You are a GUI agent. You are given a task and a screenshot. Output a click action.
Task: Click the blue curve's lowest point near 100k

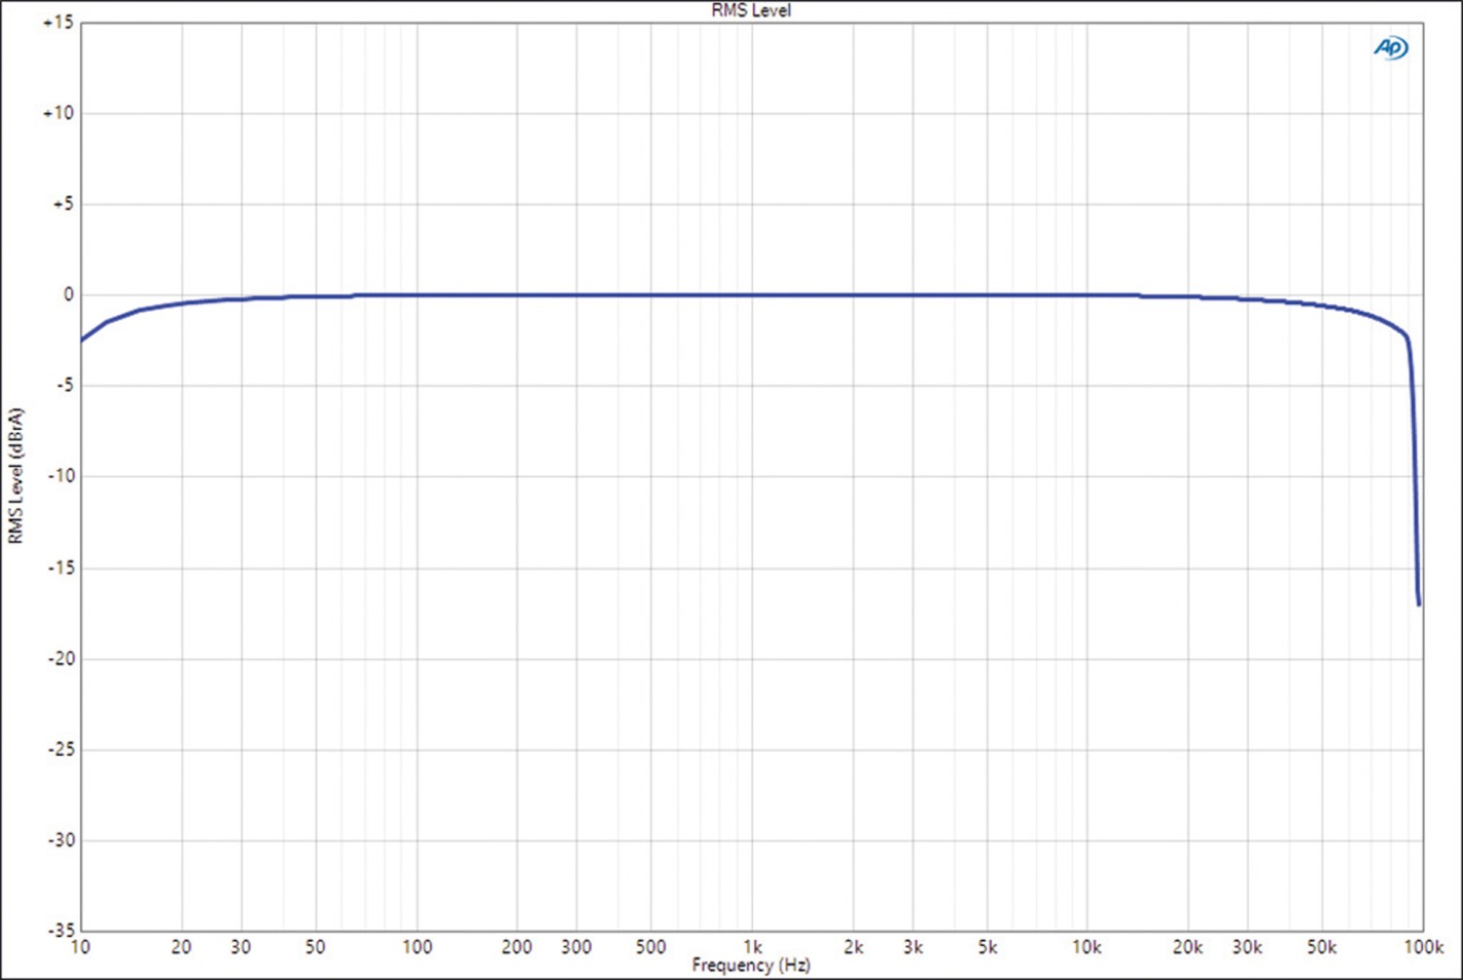point(1419,604)
